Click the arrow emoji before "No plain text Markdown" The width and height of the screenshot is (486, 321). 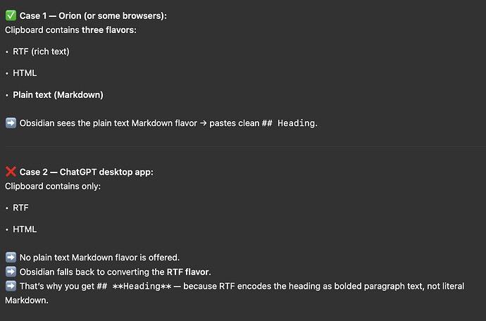[x=11, y=258]
